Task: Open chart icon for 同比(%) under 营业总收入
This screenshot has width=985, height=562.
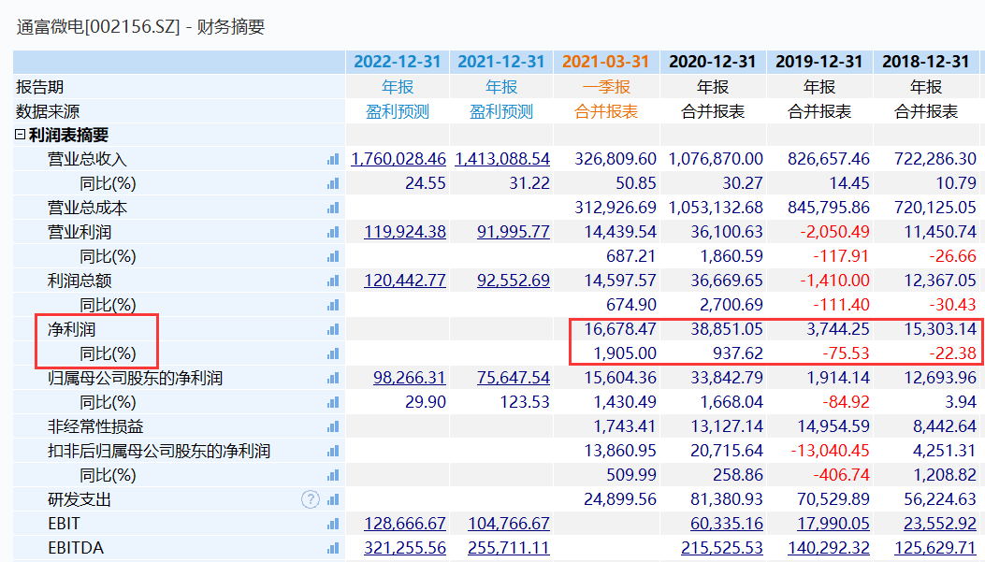Action: 333,183
